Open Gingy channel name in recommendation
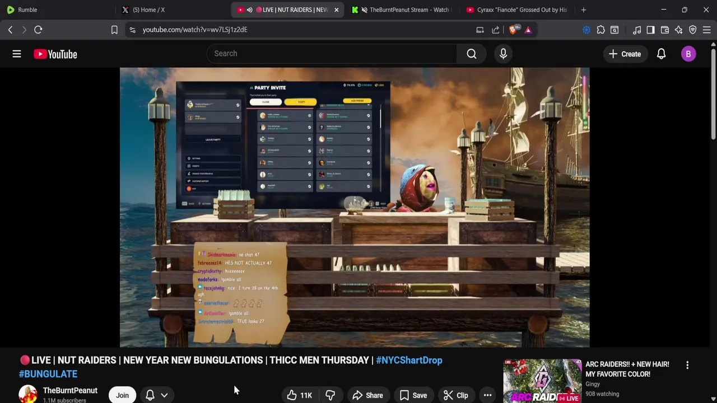 (x=593, y=384)
